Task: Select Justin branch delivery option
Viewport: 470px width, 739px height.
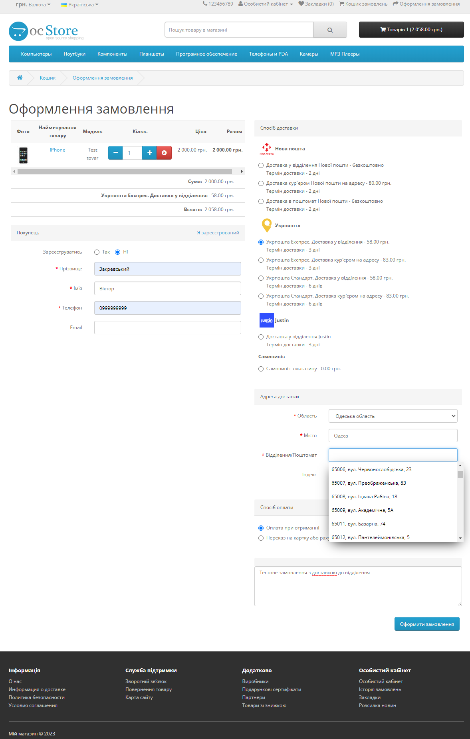Action: click(x=261, y=337)
